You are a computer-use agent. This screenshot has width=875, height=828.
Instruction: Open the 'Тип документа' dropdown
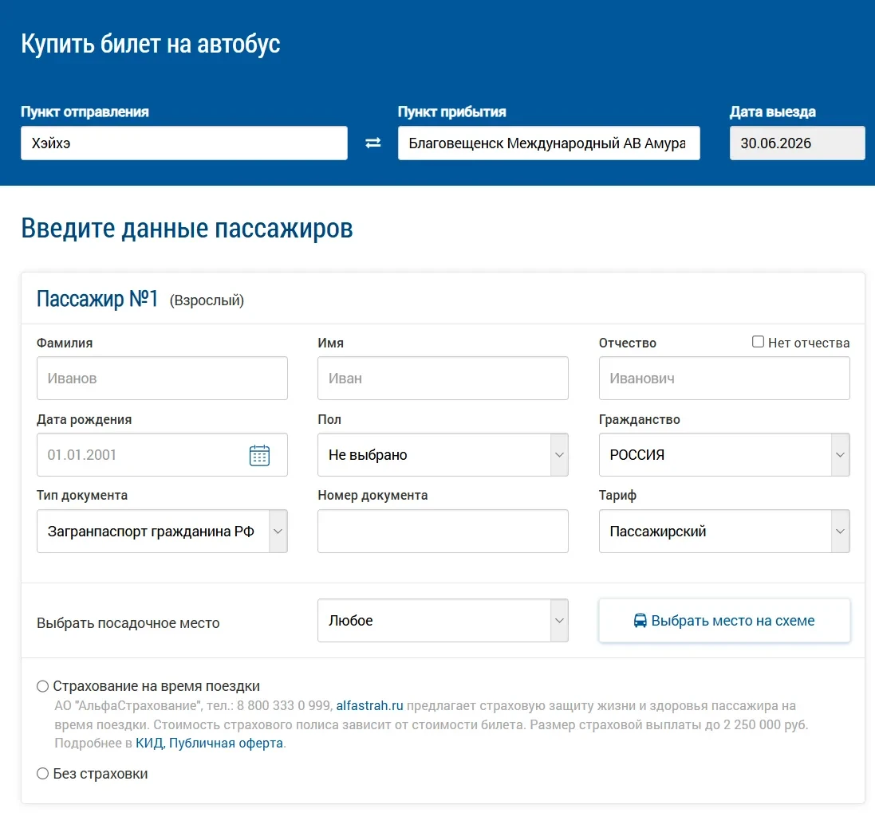pyautogui.click(x=162, y=531)
